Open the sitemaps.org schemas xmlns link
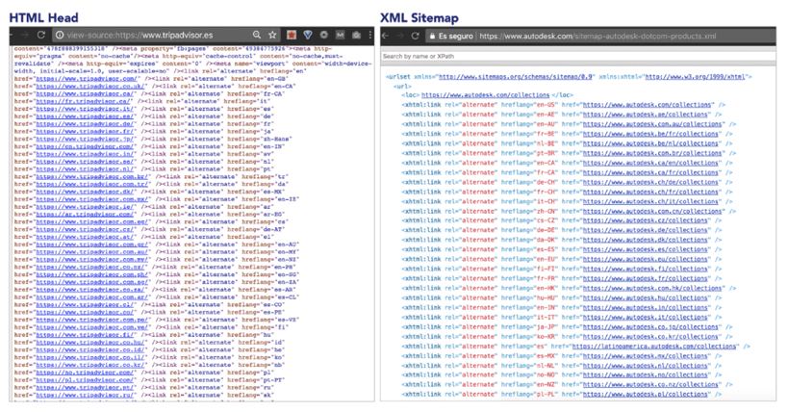The image size is (788, 412). [516, 77]
